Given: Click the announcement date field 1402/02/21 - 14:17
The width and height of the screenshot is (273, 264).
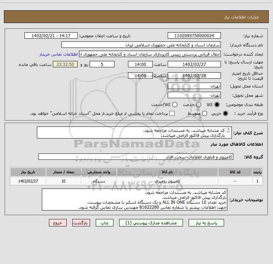Looking at the screenshot, I should (51, 35).
